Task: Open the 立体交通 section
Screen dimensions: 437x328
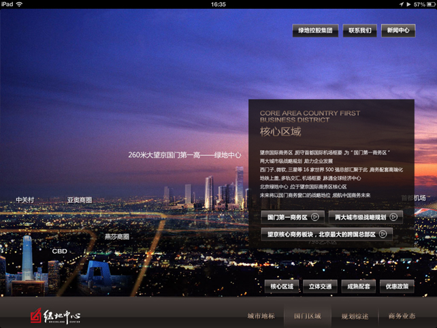Action: coord(320,286)
